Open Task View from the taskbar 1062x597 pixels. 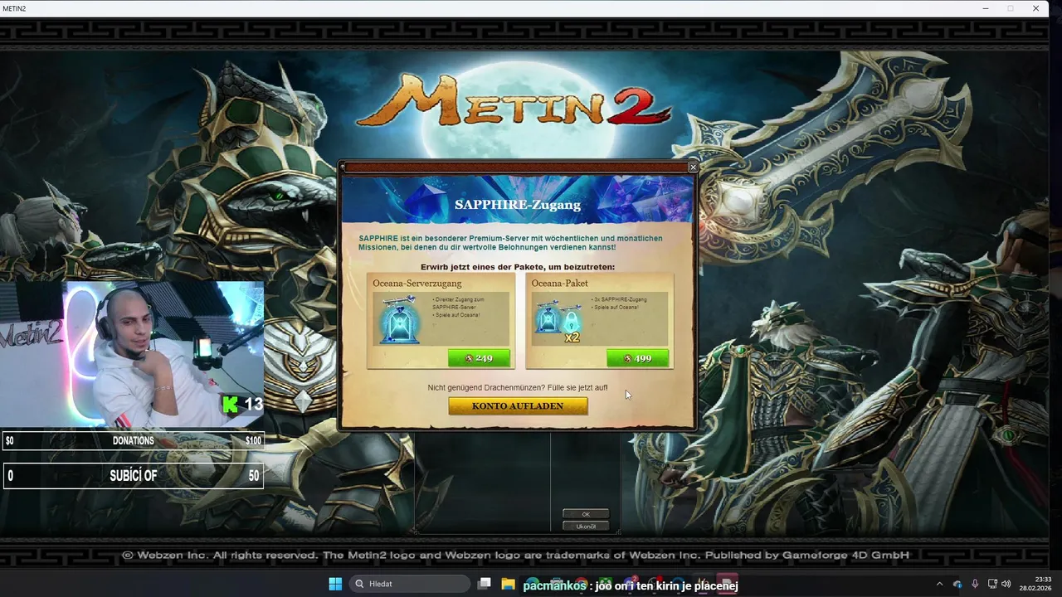[x=485, y=584]
